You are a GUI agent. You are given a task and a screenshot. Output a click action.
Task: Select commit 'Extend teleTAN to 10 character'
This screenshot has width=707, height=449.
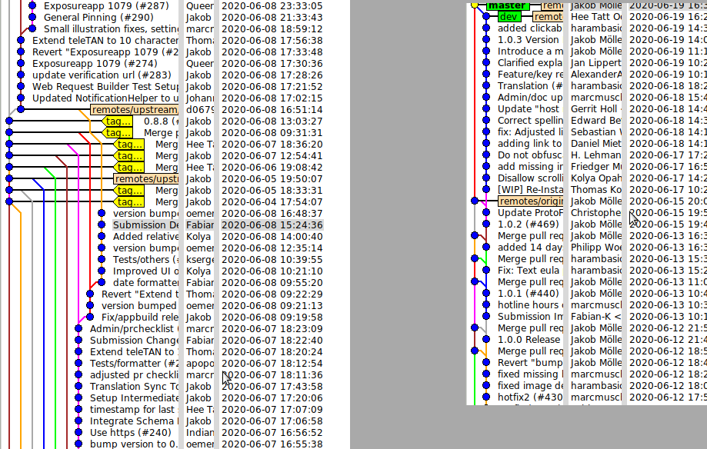click(105, 40)
